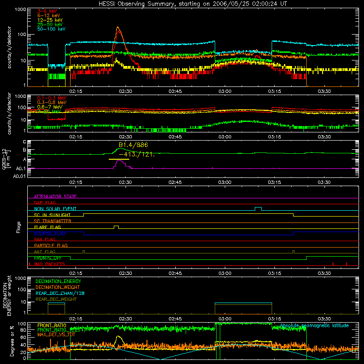The width and height of the screenshot is (364, 364).
Task: Click the 03:30 time tick below the MeV panel
Action: coord(324,137)
